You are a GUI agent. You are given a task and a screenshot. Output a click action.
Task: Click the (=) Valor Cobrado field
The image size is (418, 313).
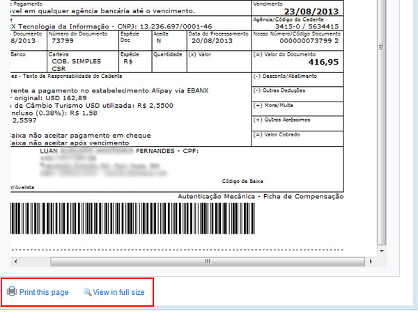pos(297,138)
